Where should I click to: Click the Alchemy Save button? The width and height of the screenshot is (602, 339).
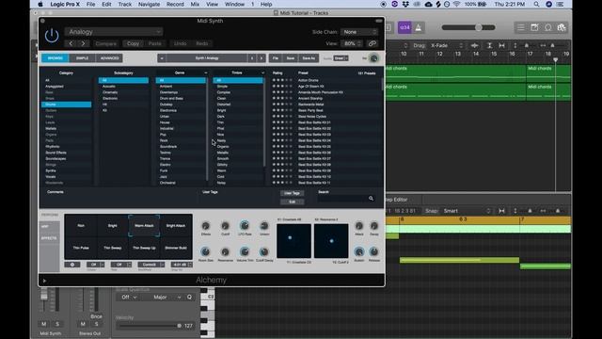[291, 58]
